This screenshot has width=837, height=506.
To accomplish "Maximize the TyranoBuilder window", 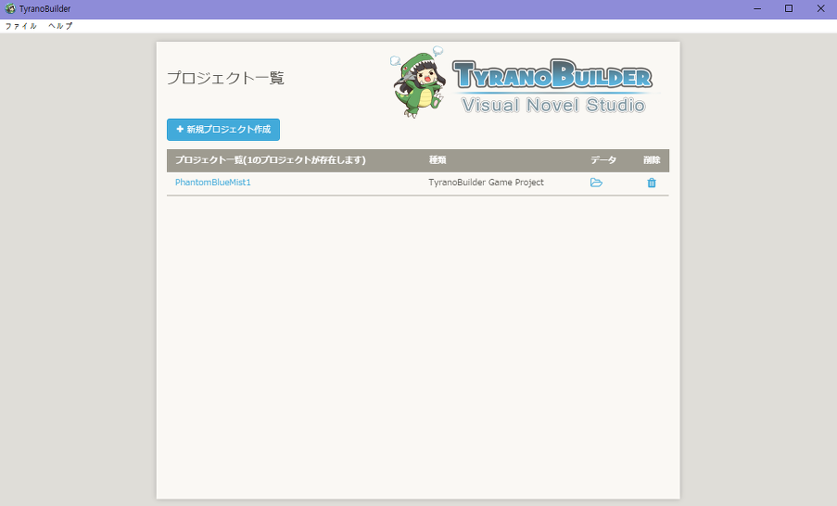I will click(x=789, y=8).
